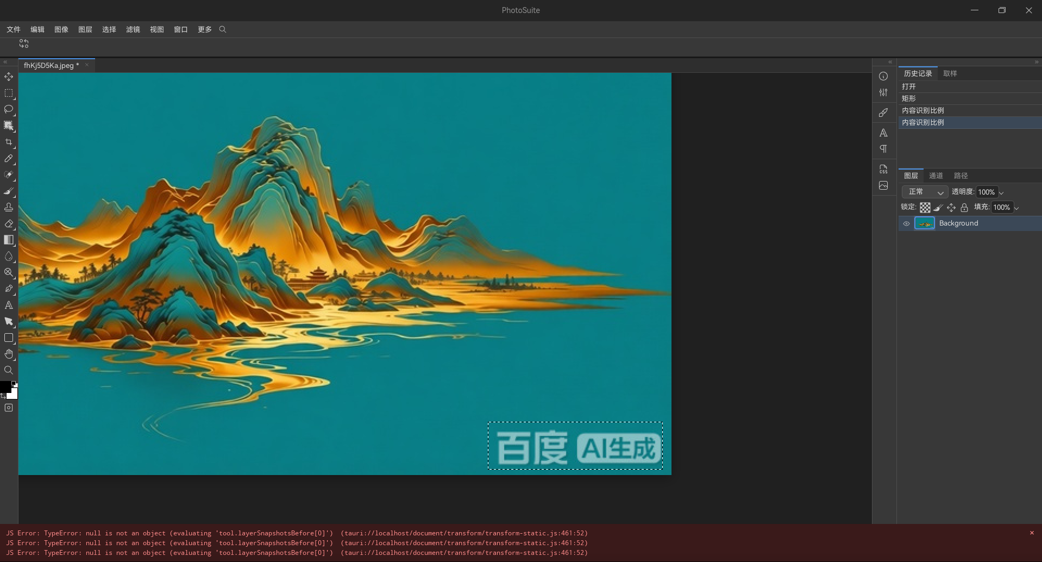Open the 正常 blend mode dropdown
The image size is (1042, 562).
(925, 192)
